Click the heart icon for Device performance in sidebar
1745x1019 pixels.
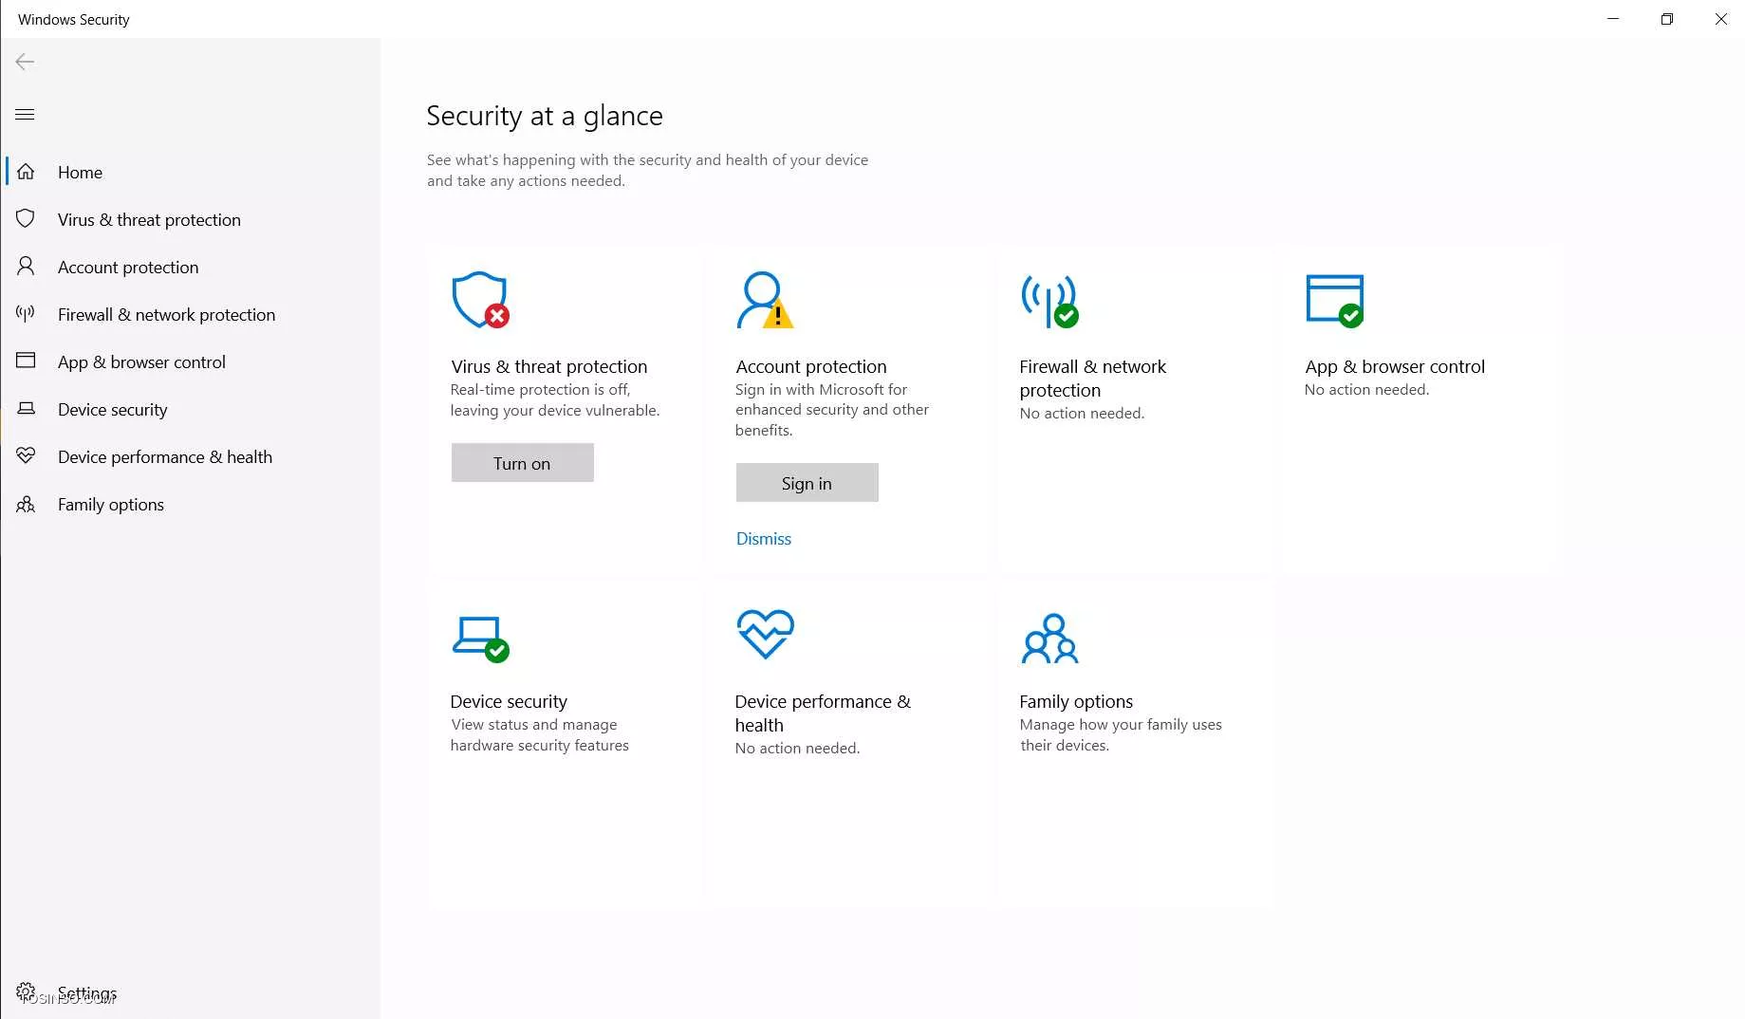coord(26,455)
